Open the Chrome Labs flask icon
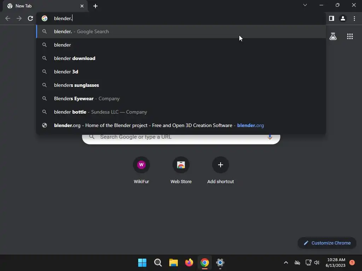The image size is (362, 271). [333, 36]
